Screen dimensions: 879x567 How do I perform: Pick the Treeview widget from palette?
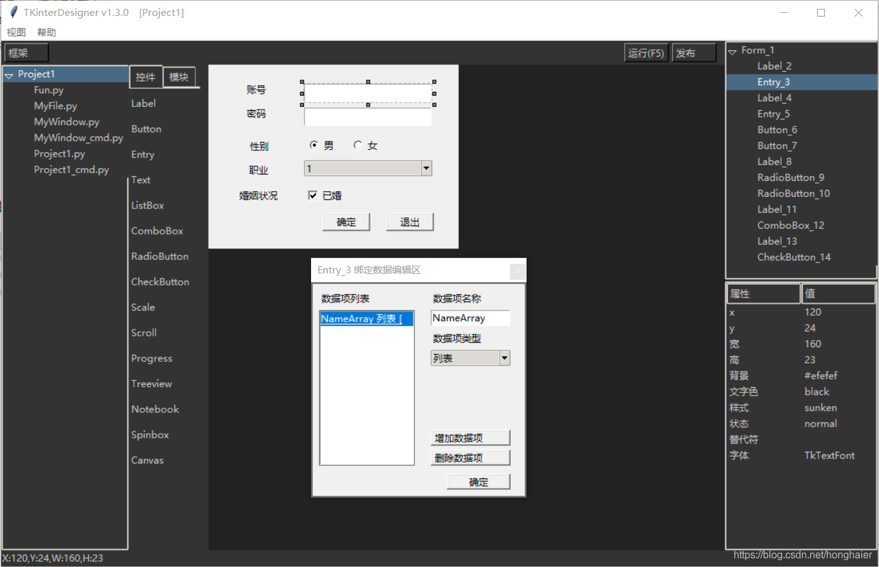click(x=151, y=384)
